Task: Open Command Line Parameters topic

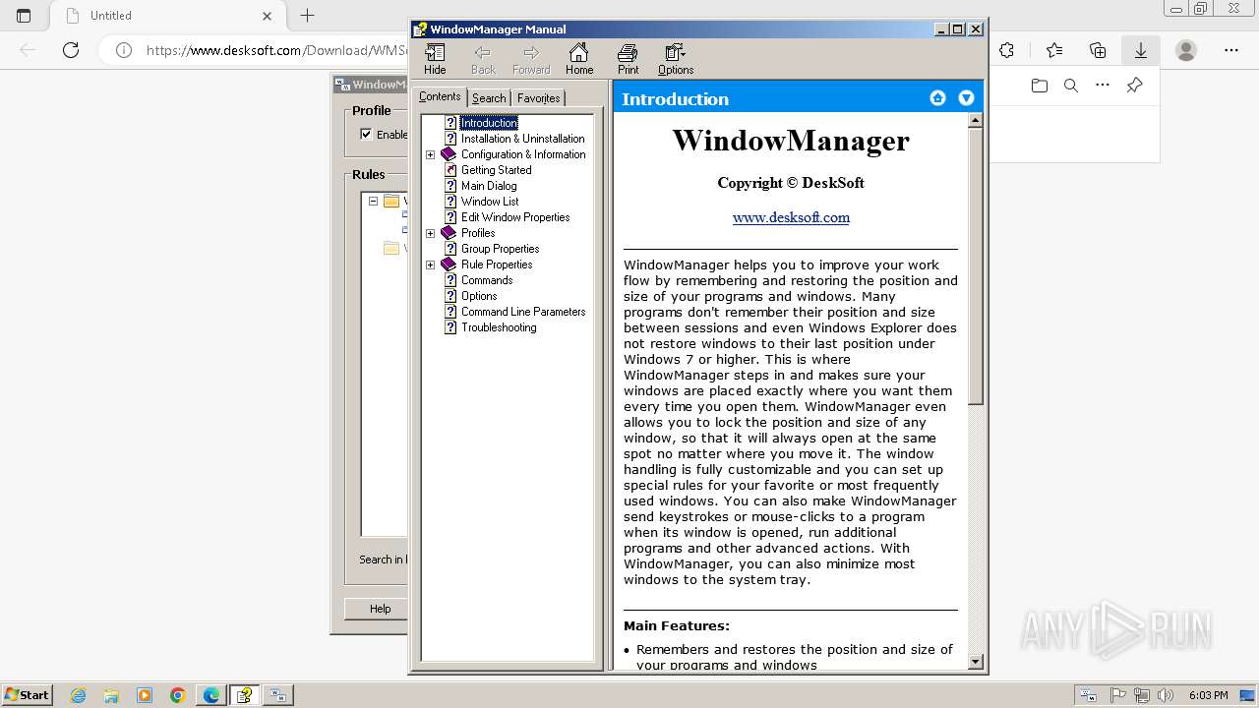Action: pyautogui.click(x=523, y=312)
